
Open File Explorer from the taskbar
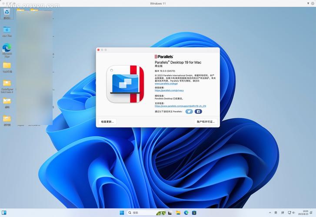point(178,213)
